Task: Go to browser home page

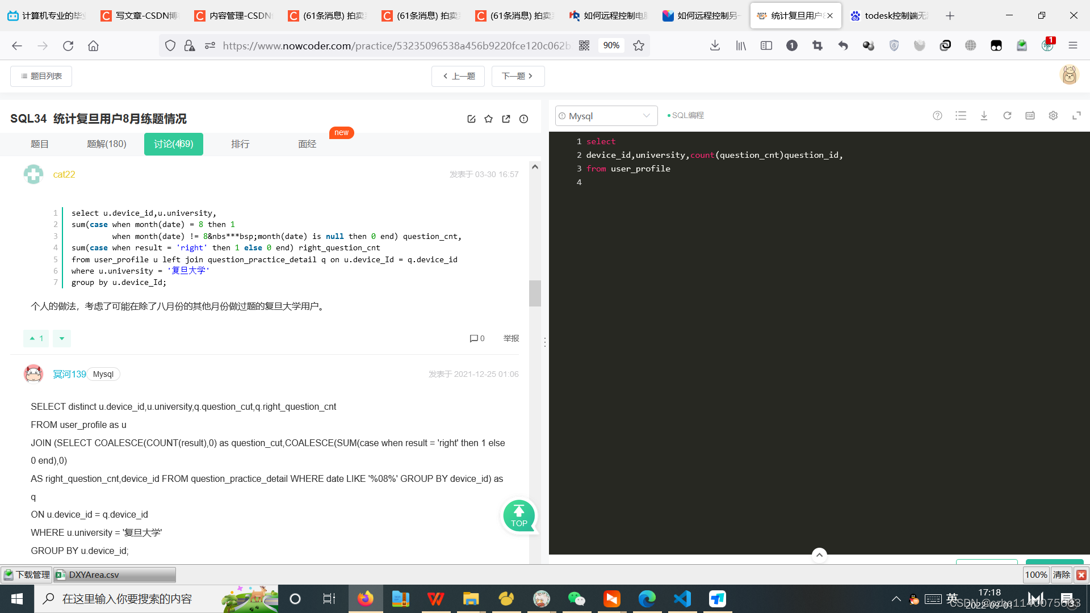Action: [93, 45]
